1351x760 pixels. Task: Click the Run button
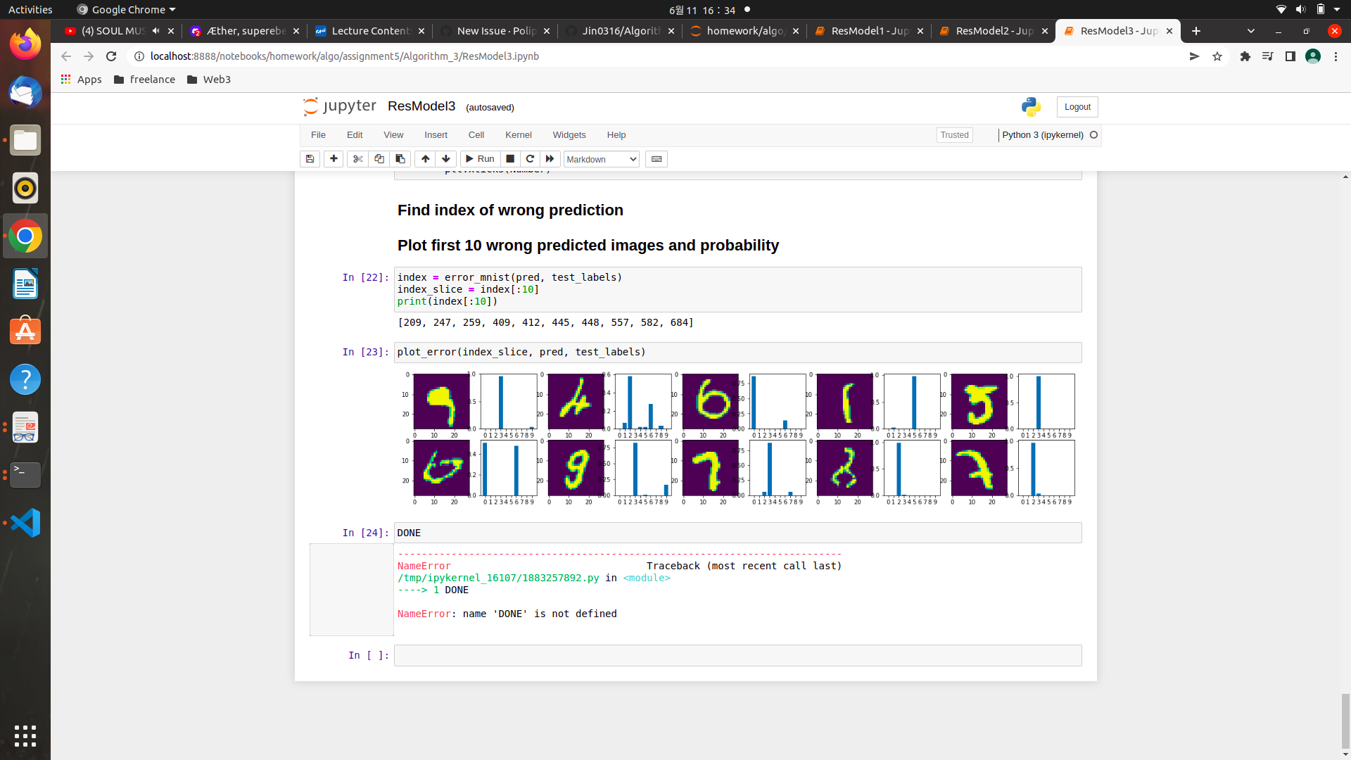coord(480,159)
